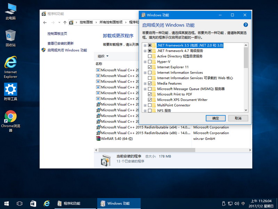Click the 所有控制面板项 breadcrumb item
This screenshot has width=278, height=209.
coord(111,22)
